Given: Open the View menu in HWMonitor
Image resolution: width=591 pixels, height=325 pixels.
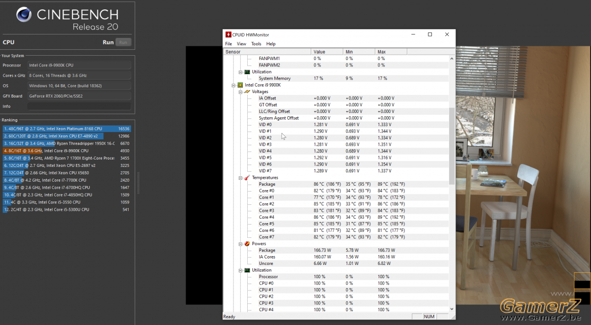Looking at the screenshot, I should click(x=241, y=44).
